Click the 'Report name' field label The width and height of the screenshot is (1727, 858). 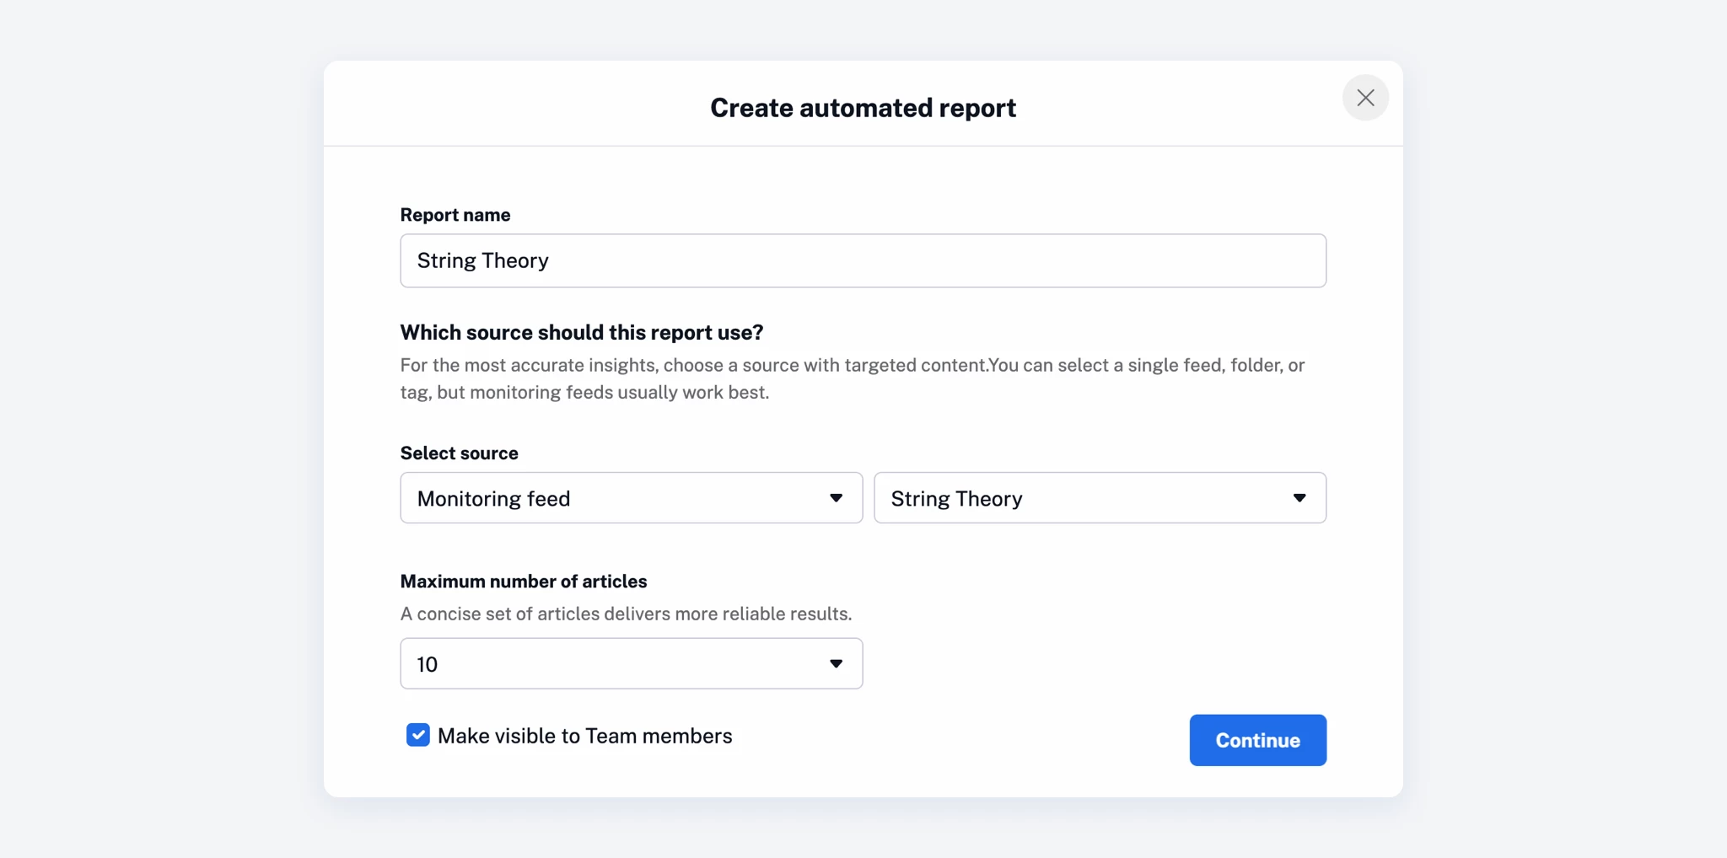tap(455, 215)
